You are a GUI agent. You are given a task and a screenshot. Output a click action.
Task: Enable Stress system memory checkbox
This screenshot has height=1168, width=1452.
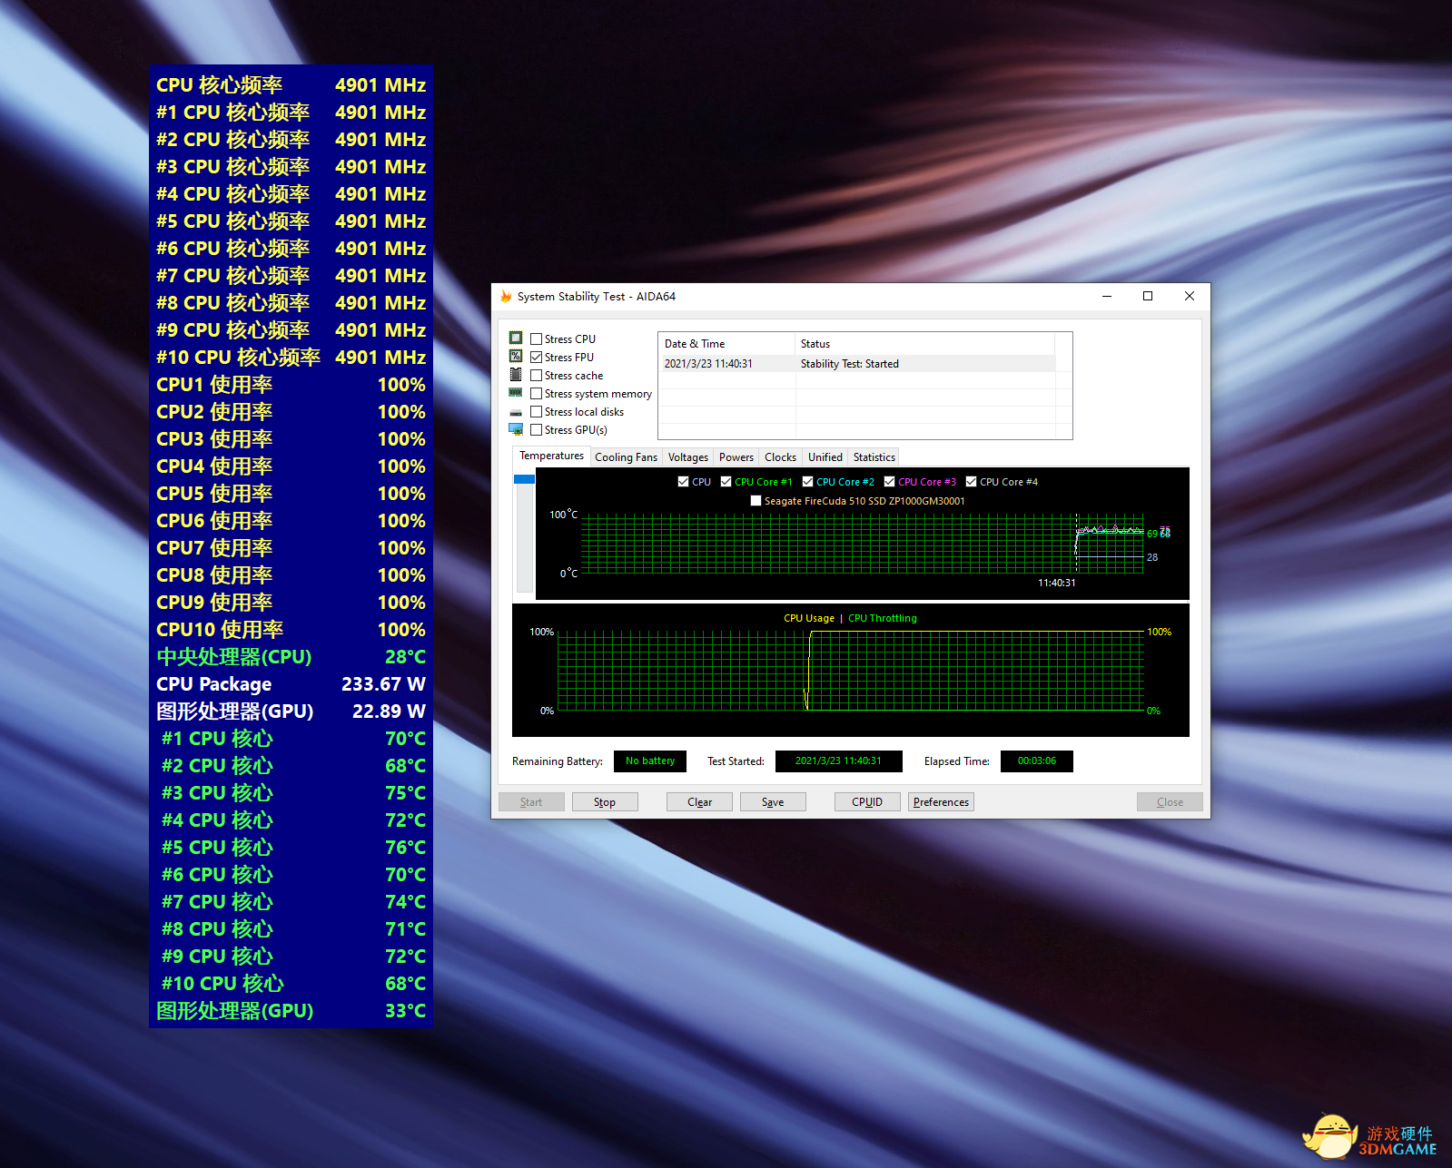pos(537,394)
